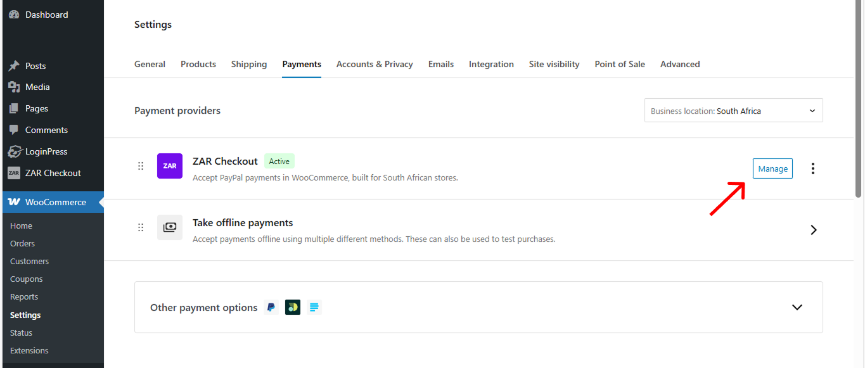Screen dimensions: 865x368
Task: Open the Integration tab
Action: (x=491, y=64)
